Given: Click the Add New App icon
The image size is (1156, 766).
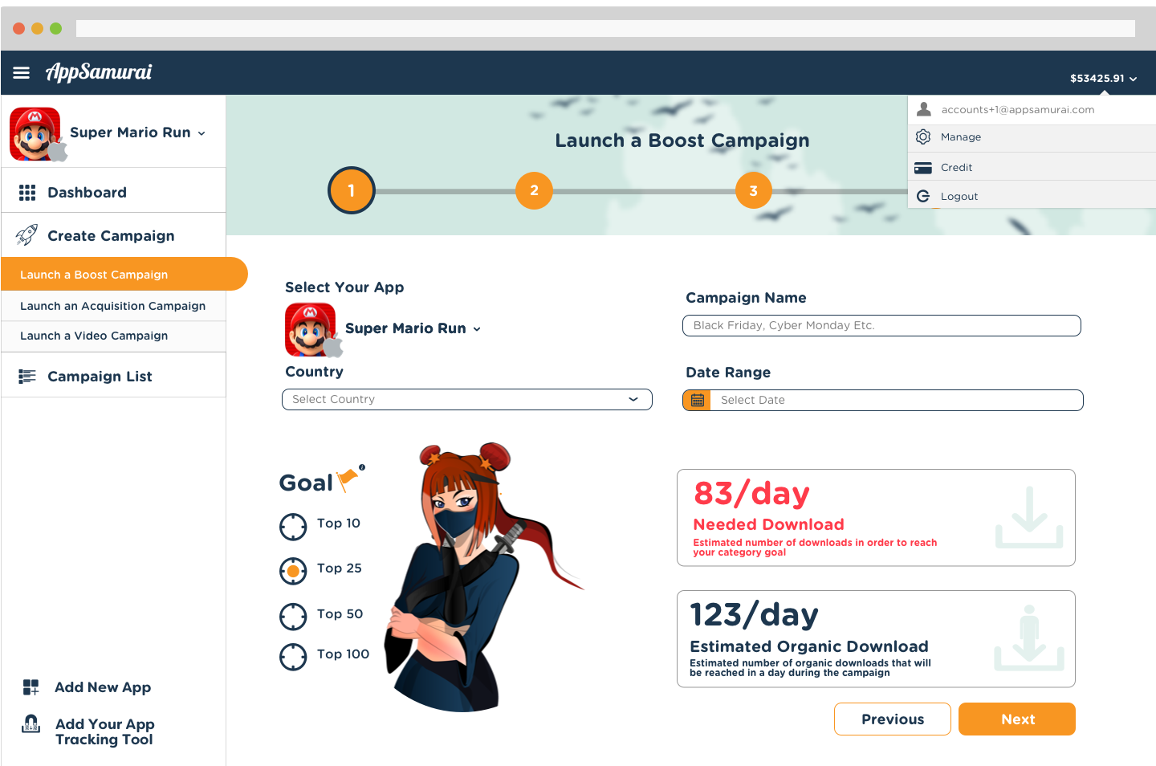Looking at the screenshot, I should tap(31, 687).
